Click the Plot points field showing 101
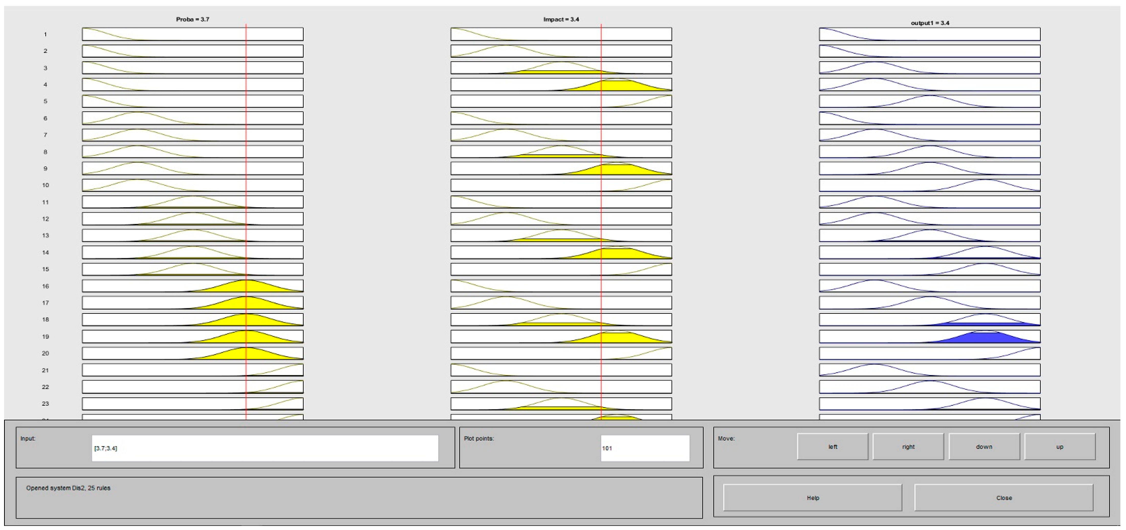This screenshot has width=1126, height=530. point(645,448)
